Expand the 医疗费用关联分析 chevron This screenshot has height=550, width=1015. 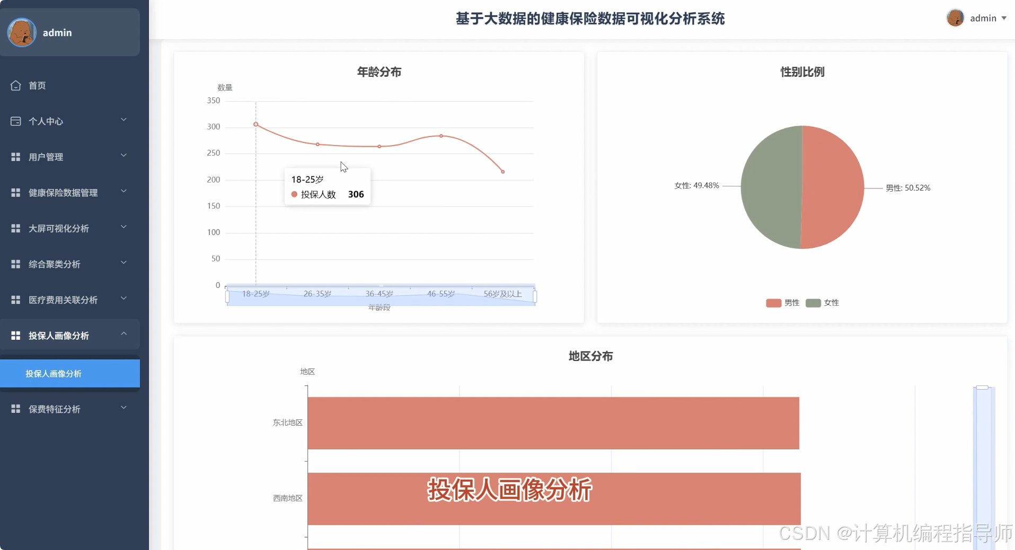coord(123,299)
